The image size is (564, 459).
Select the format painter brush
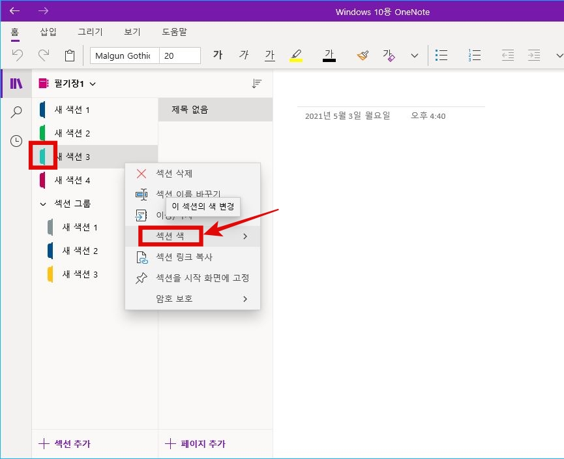pos(363,55)
